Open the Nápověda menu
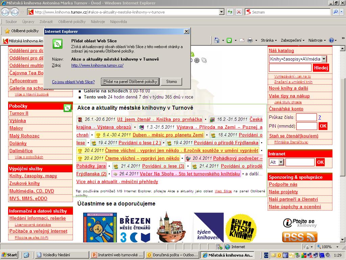The width and height of the screenshot is (346, 260). (x=118, y=22)
